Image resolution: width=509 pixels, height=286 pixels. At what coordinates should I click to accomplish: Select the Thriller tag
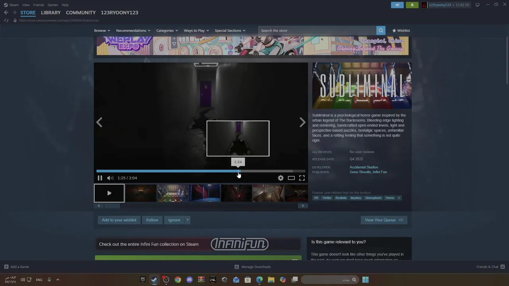click(327, 198)
